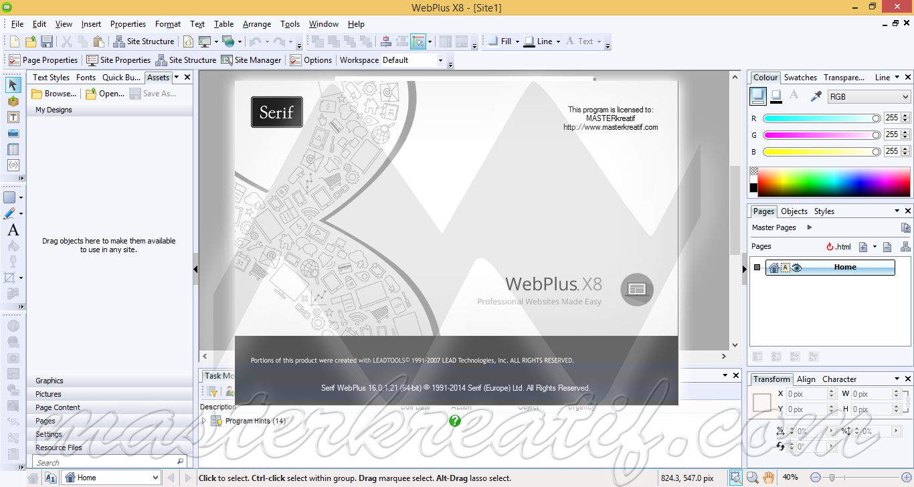Set line colour mode swatch in Colour tab
Viewport: 914px width, 487px height.
(776, 96)
